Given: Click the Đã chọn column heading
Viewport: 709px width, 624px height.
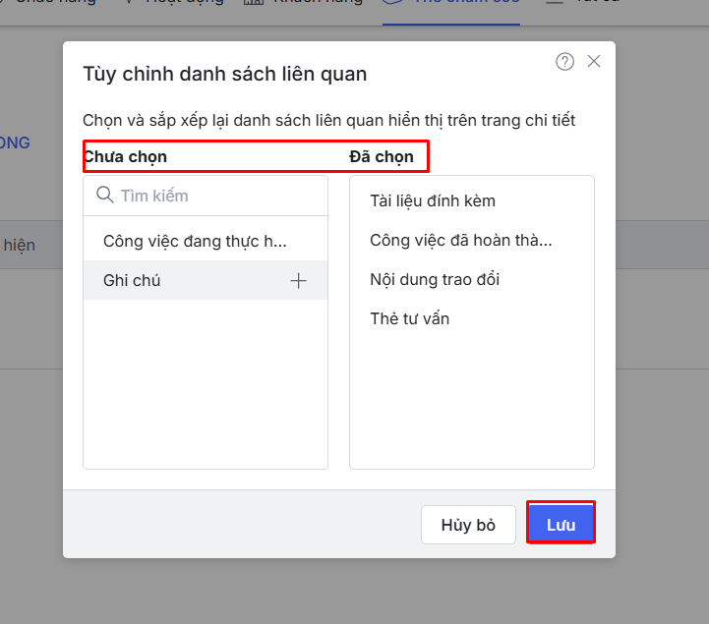Looking at the screenshot, I should pos(382,156).
